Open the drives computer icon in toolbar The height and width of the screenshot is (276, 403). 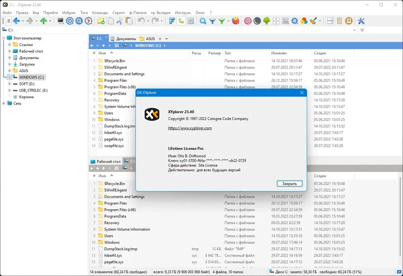(x=60, y=21)
